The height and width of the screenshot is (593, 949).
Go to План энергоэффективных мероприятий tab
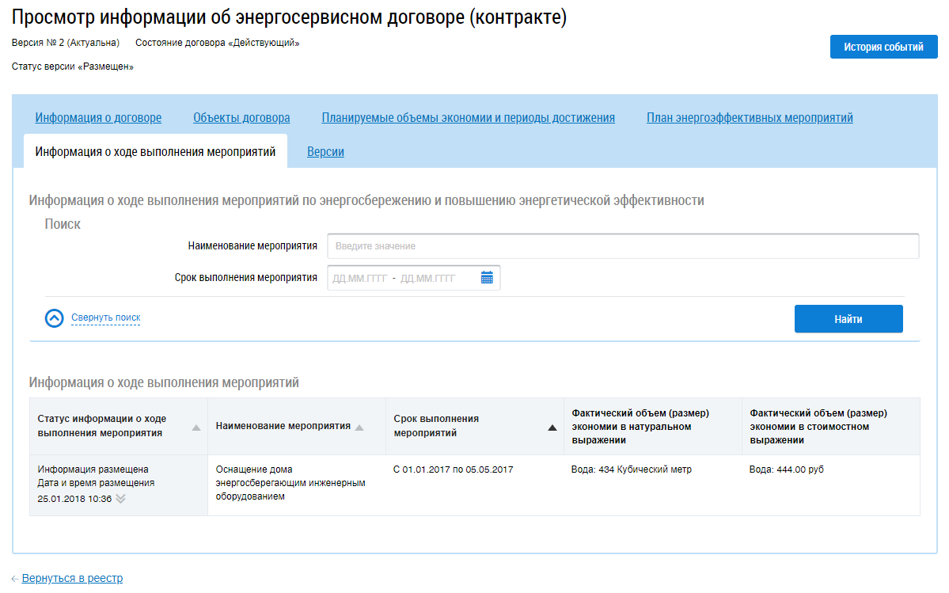coord(750,117)
